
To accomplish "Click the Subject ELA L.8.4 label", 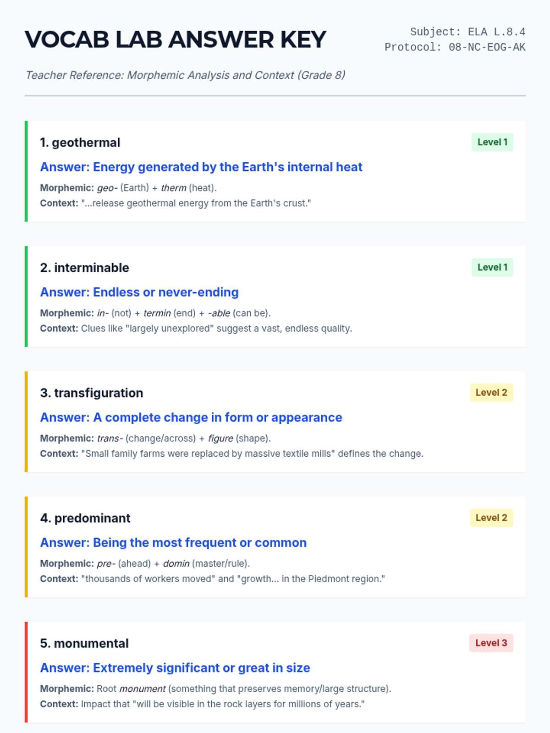I will point(467,32).
